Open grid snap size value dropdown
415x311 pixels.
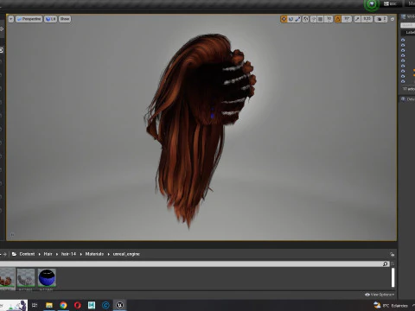(329, 19)
